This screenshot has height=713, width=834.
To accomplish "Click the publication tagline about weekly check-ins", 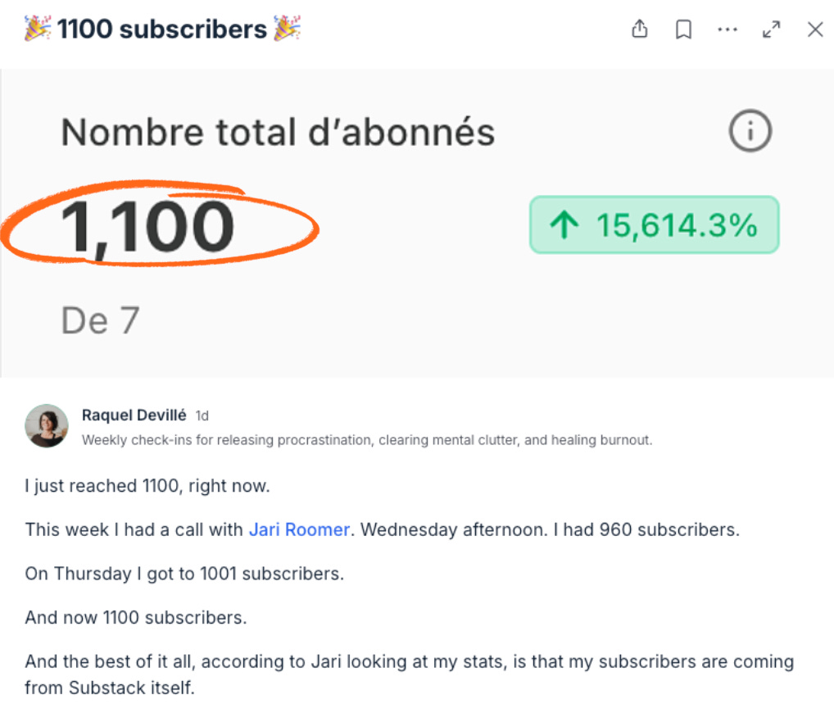I will (x=367, y=440).
